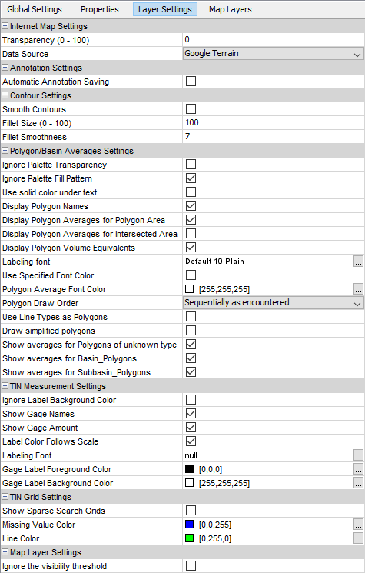Viewport: 365px width, 573px height.
Task: Open Gage Label Foreground Color picker button
Action: [x=358, y=469]
